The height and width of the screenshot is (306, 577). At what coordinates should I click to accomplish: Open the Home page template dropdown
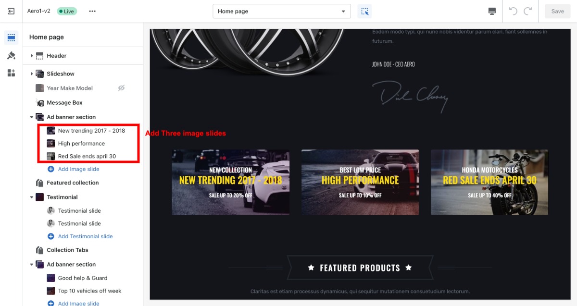[282, 11]
